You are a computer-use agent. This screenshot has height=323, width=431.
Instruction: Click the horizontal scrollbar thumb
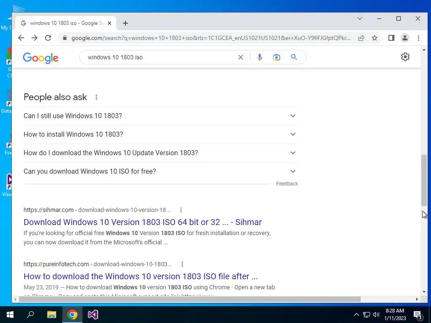click(189, 299)
